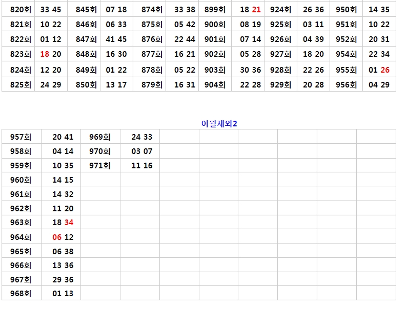This screenshot has width=407, height=309.
Task: Click the 904회 round cell
Action: (215, 85)
